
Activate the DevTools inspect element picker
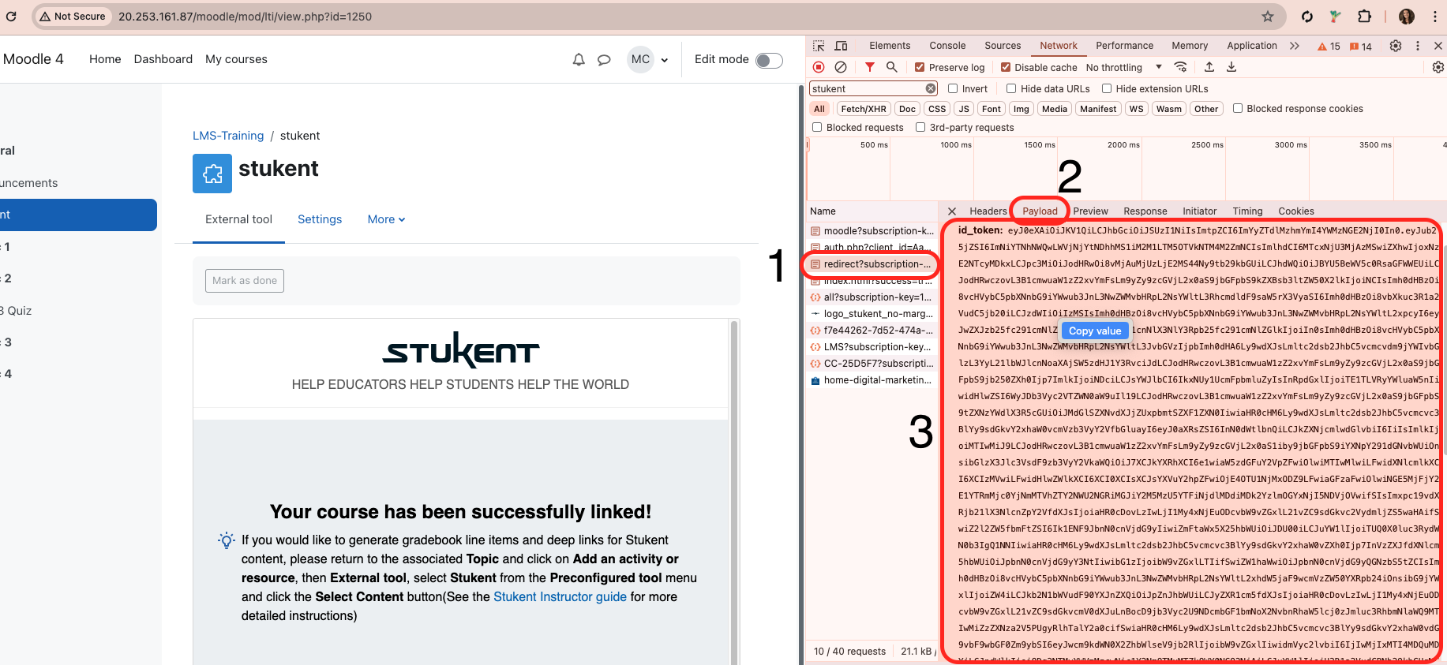click(819, 46)
